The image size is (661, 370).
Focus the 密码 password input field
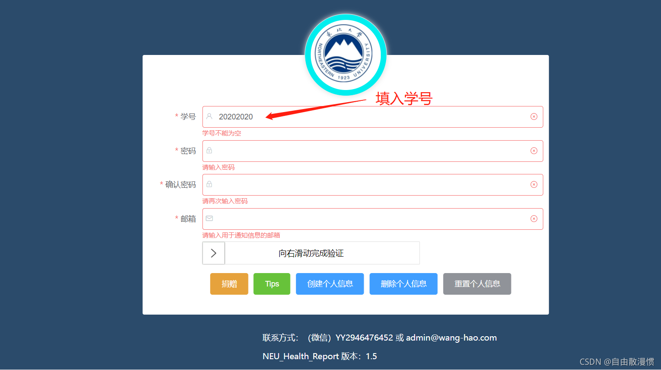[x=373, y=151]
